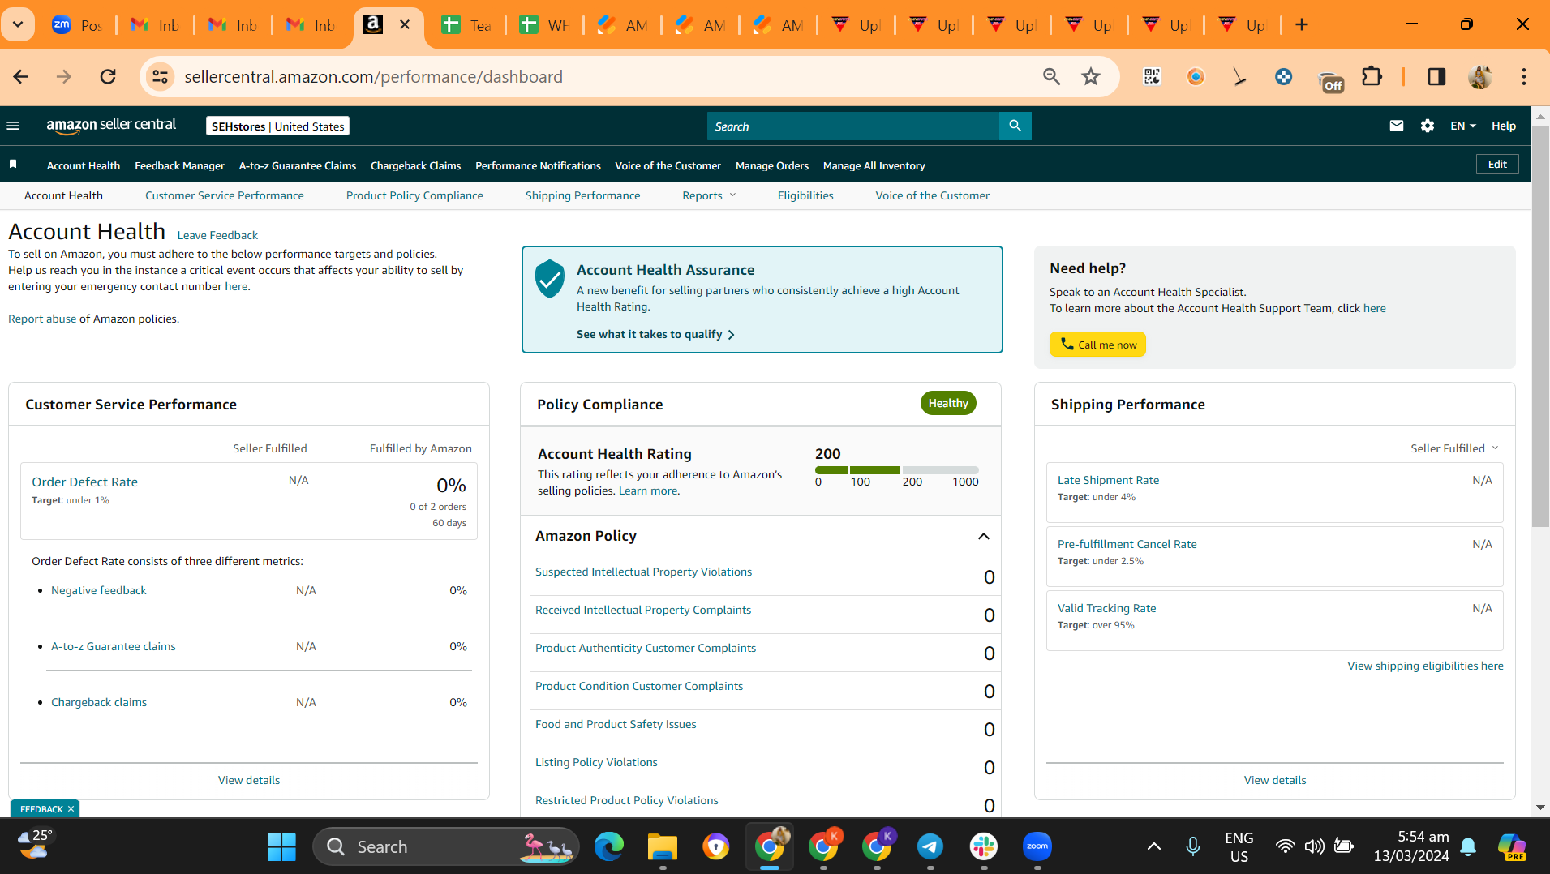Open File Explorer from taskbar

(x=663, y=847)
